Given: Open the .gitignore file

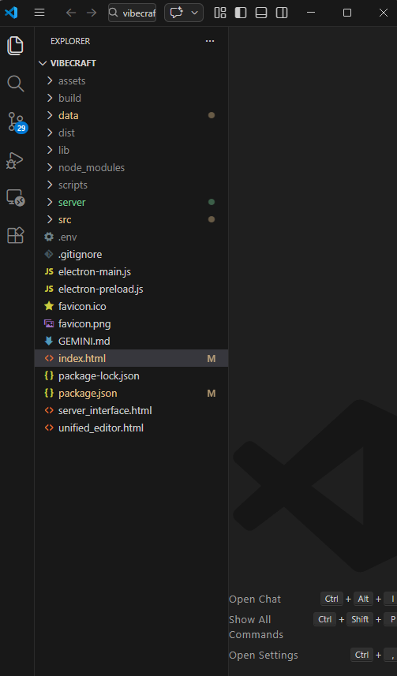Looking at the screenshot, I should coord(131,254).
